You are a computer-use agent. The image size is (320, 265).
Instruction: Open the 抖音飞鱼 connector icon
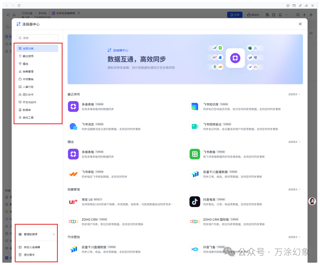point(195,249)
